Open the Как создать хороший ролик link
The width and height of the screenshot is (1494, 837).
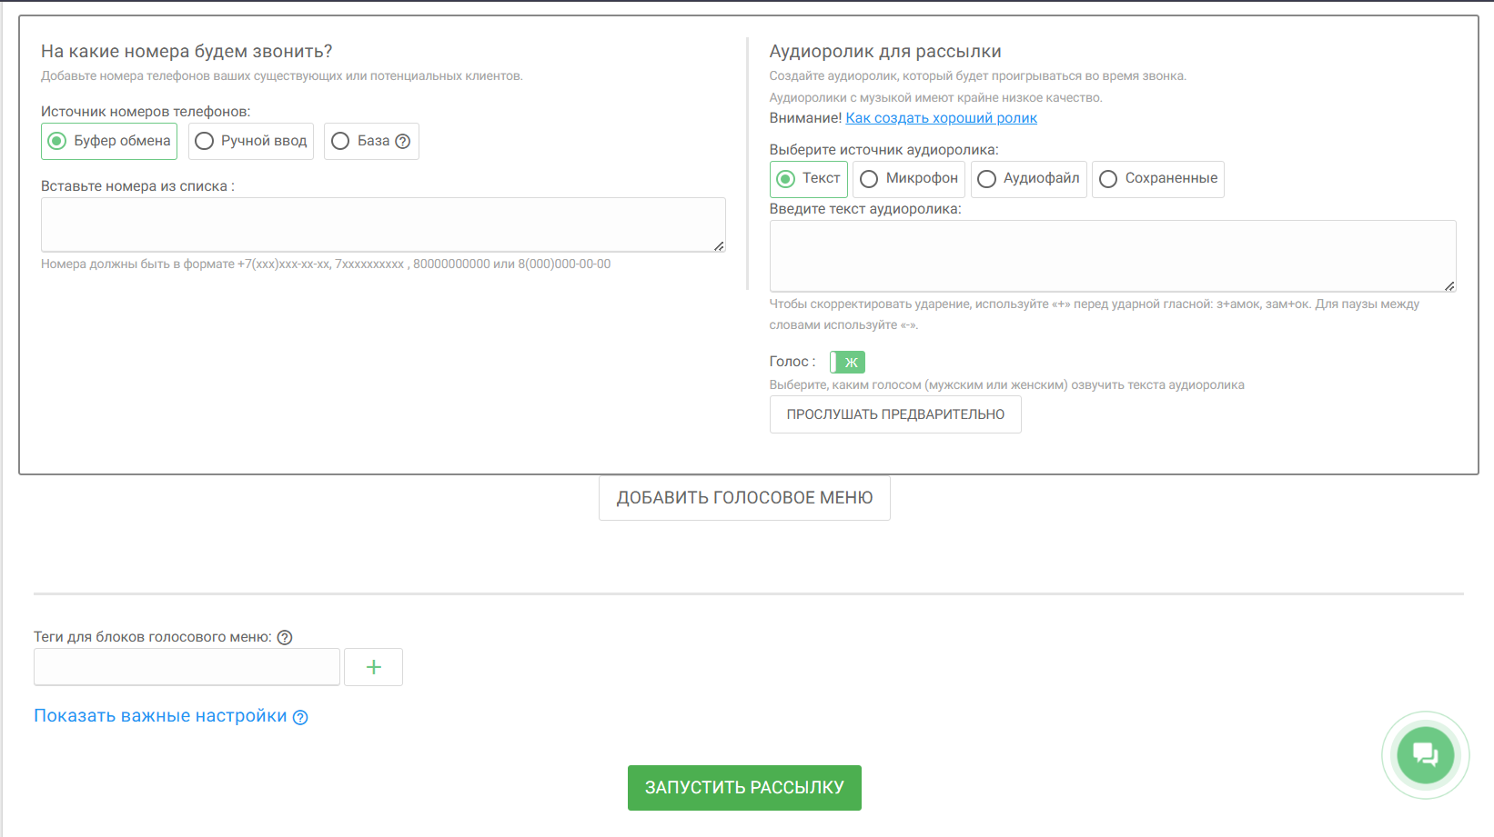[941, 118]
